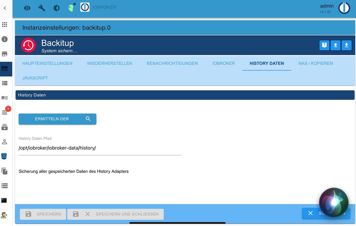356x226 pixels.
Task: Open the Info sidebar icon
Action: (x=5, y=39)
